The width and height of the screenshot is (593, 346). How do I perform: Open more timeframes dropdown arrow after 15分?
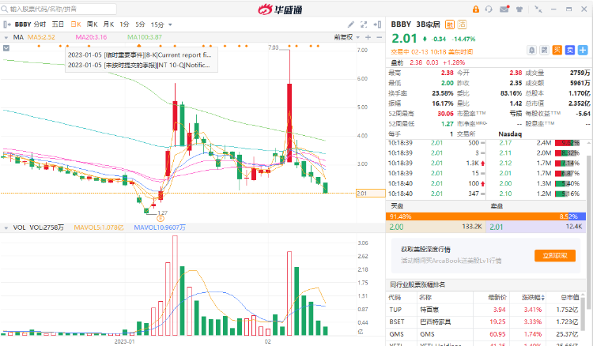point(170,25)
